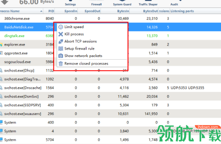This screenshot has height=144, width=221.
Task: Click BytesIn value 1,496
Action: click(124, 140)
